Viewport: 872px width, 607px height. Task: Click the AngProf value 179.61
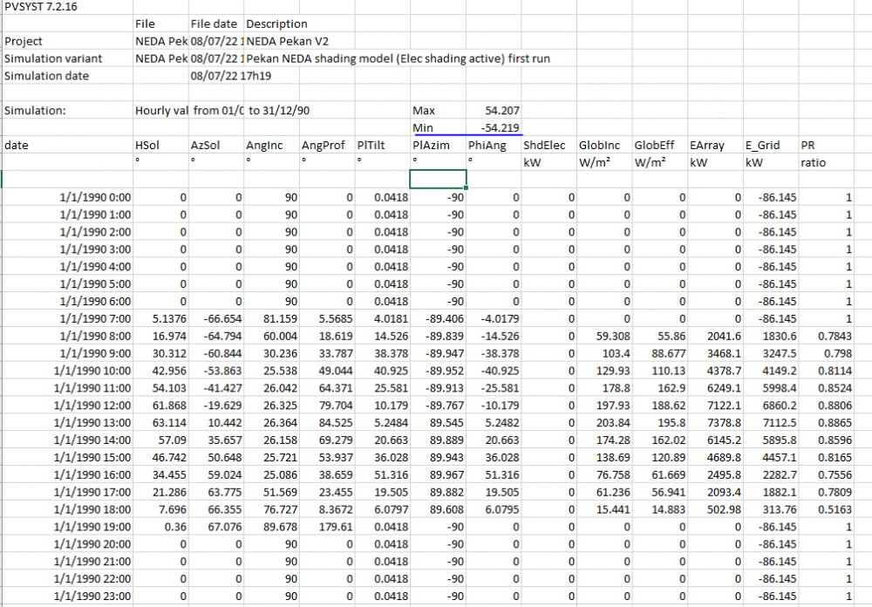(335, 526)
